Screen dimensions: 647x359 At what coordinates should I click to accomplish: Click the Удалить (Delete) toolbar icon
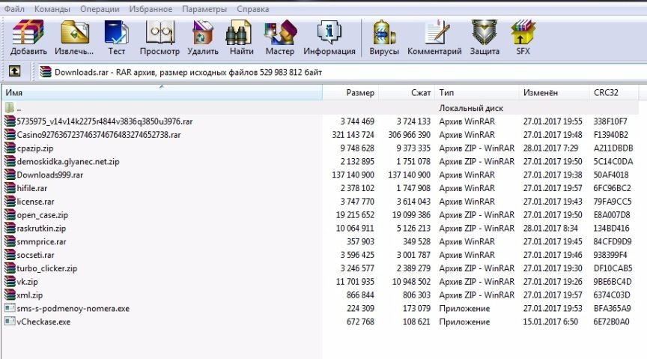203,33
